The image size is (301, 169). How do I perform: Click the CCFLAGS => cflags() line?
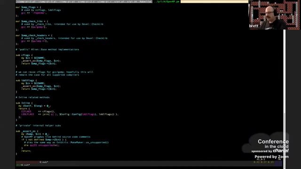[38, 111]
